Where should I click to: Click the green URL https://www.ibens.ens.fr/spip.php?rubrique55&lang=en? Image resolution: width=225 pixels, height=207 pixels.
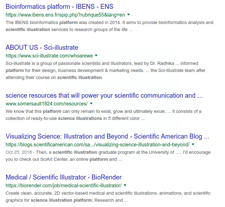click(65, 15)
